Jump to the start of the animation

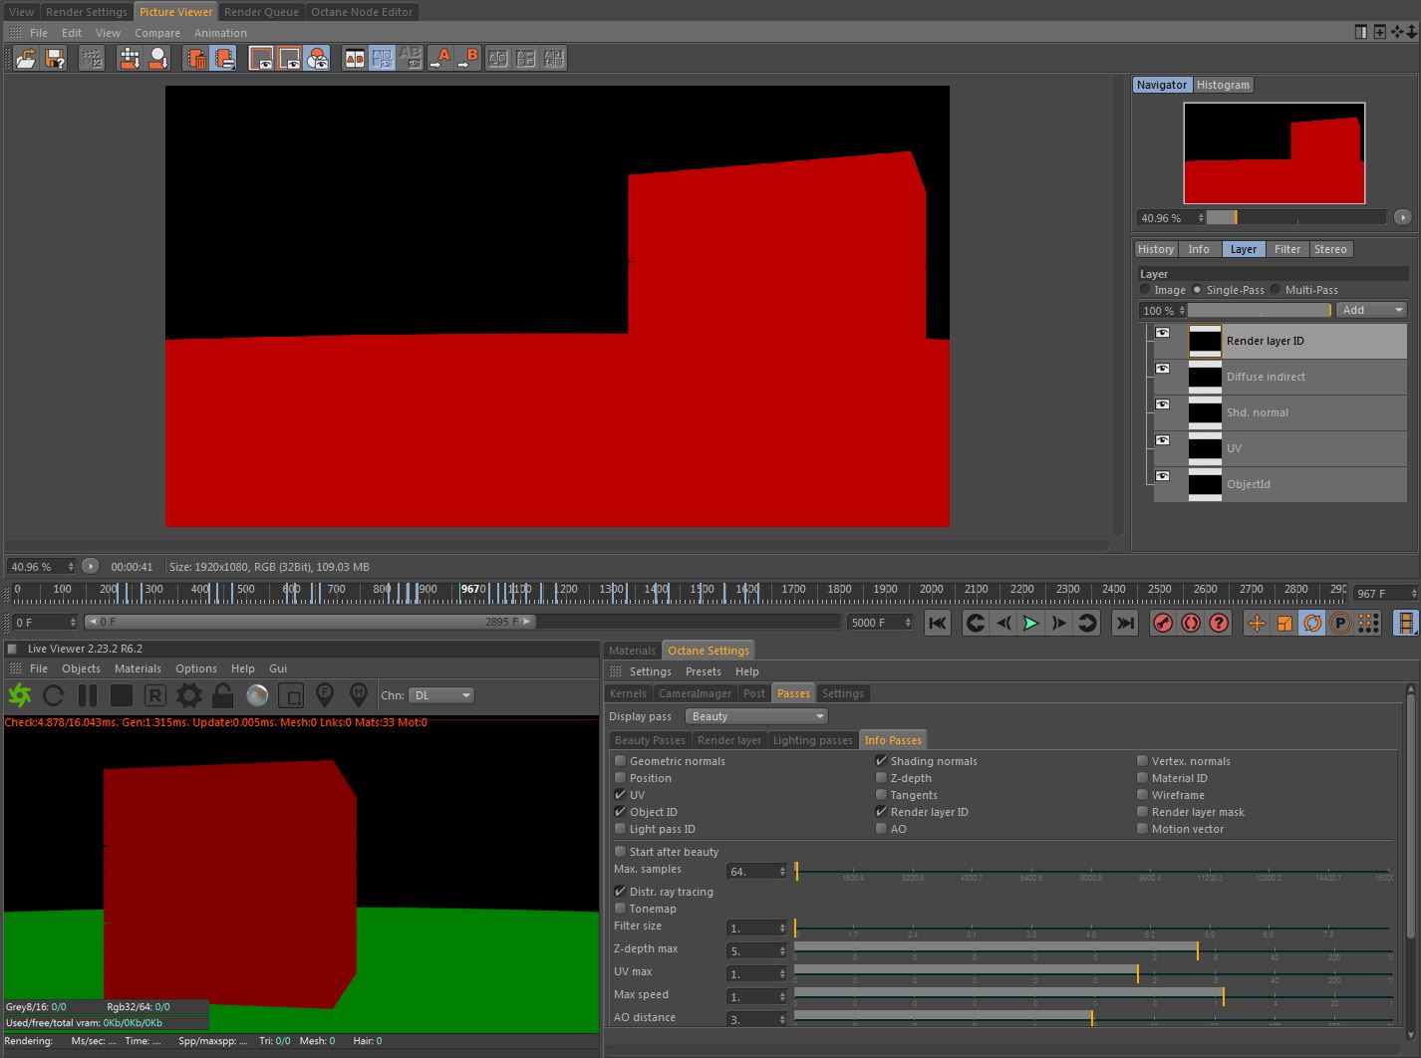[938, 623]
